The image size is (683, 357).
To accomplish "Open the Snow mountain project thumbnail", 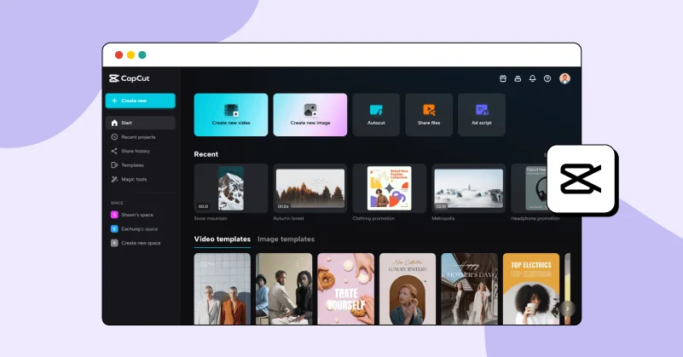I will click(231, 188).
